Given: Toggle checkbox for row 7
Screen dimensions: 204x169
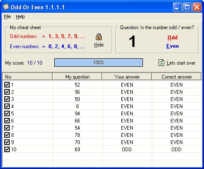Looking at the screenshot, I should click(x=7, y=128).
